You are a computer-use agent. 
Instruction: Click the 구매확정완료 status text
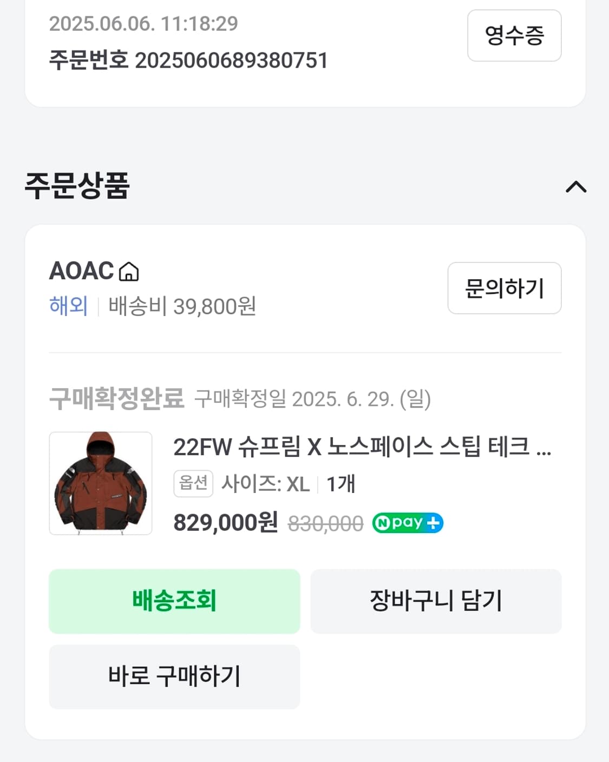[x=116, y=399]
